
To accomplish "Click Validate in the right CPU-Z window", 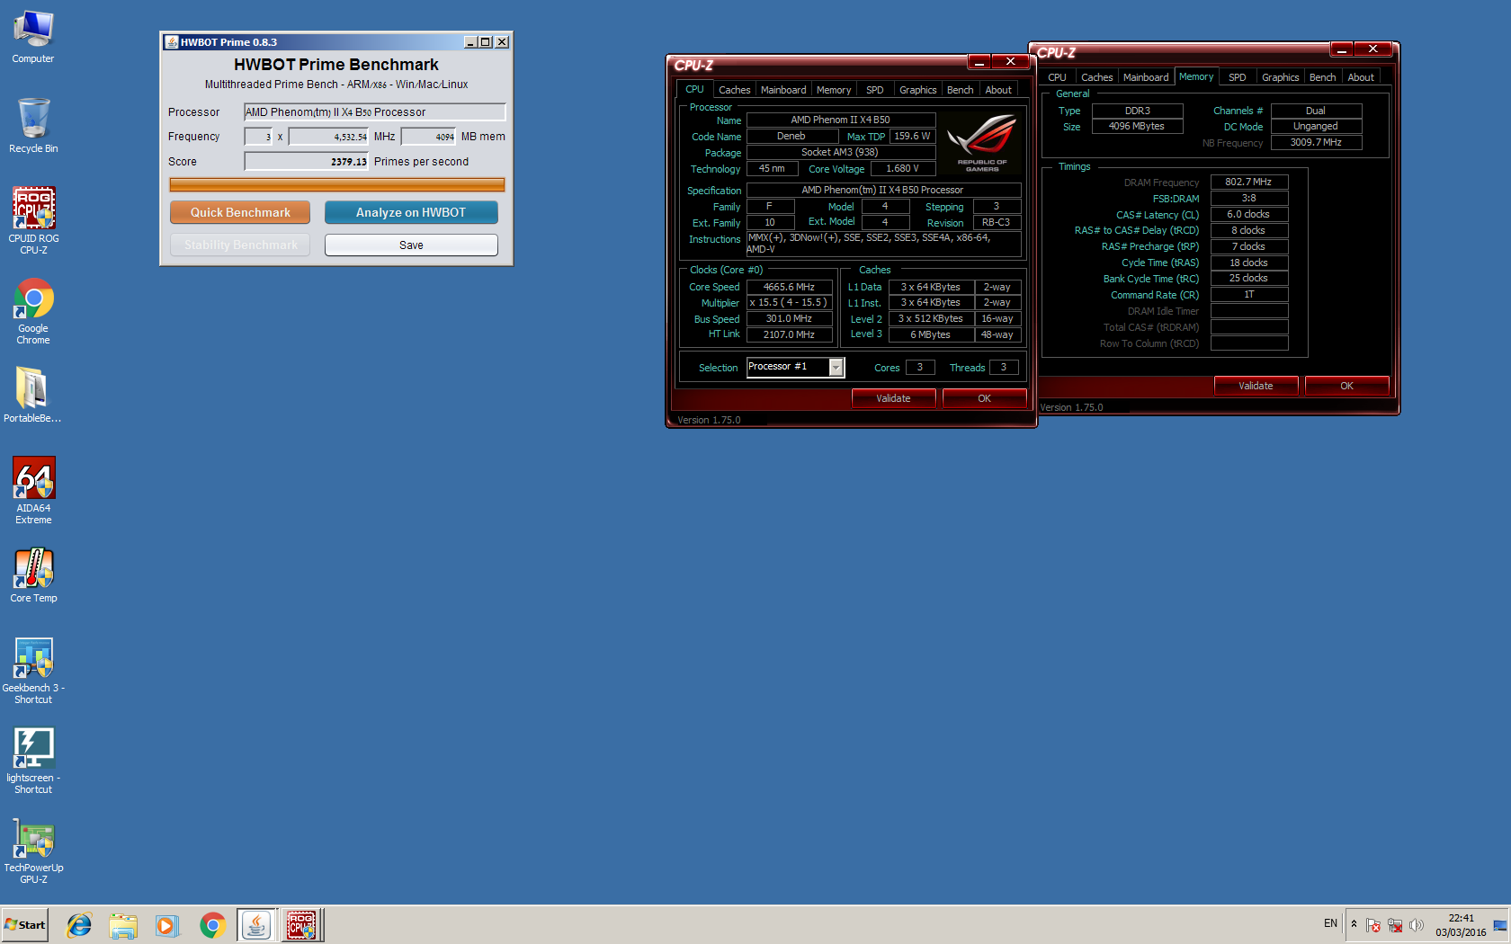I will pyautogui.click(x=1256, y=386).
